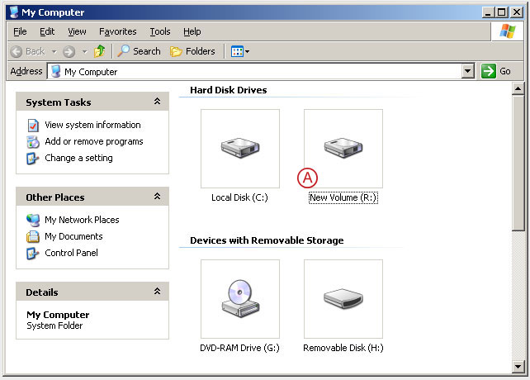Image resolution: width=530 pixels, height=380 pixels.
Task: Open the Views dropdown button
Action: pos(239,51)
